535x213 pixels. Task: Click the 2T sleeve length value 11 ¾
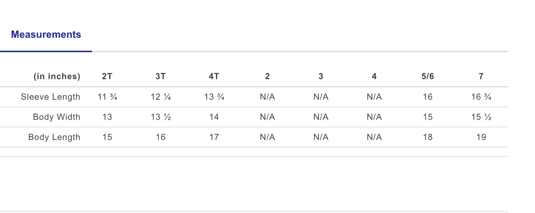tap(107, 97)
